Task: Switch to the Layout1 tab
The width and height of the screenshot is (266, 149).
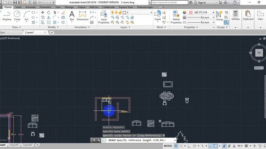Action: pos(14,145)
